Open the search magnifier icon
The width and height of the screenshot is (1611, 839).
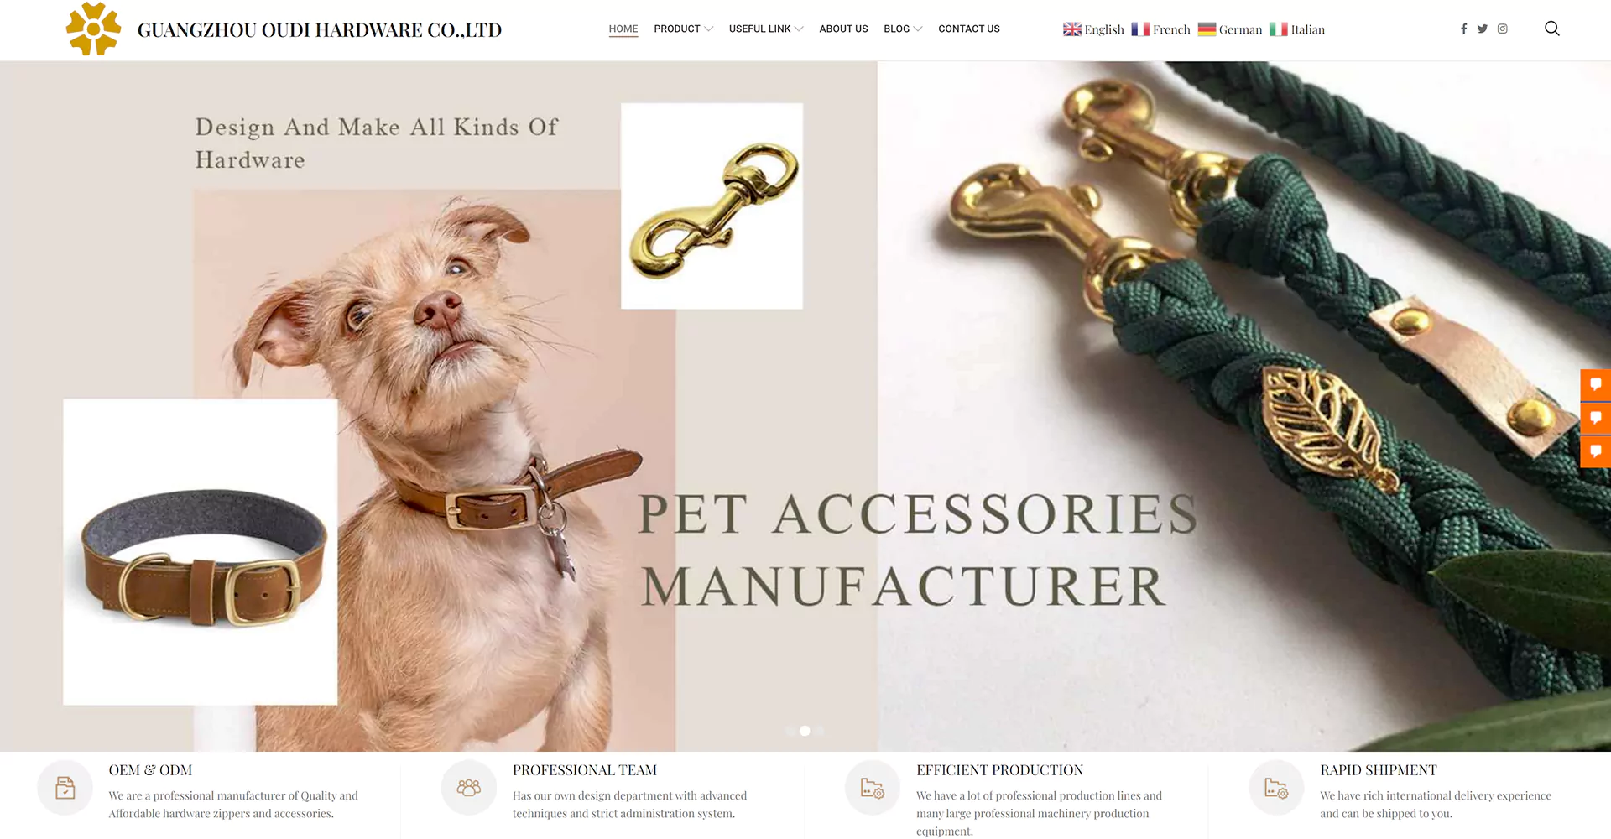click(1551, 29)
